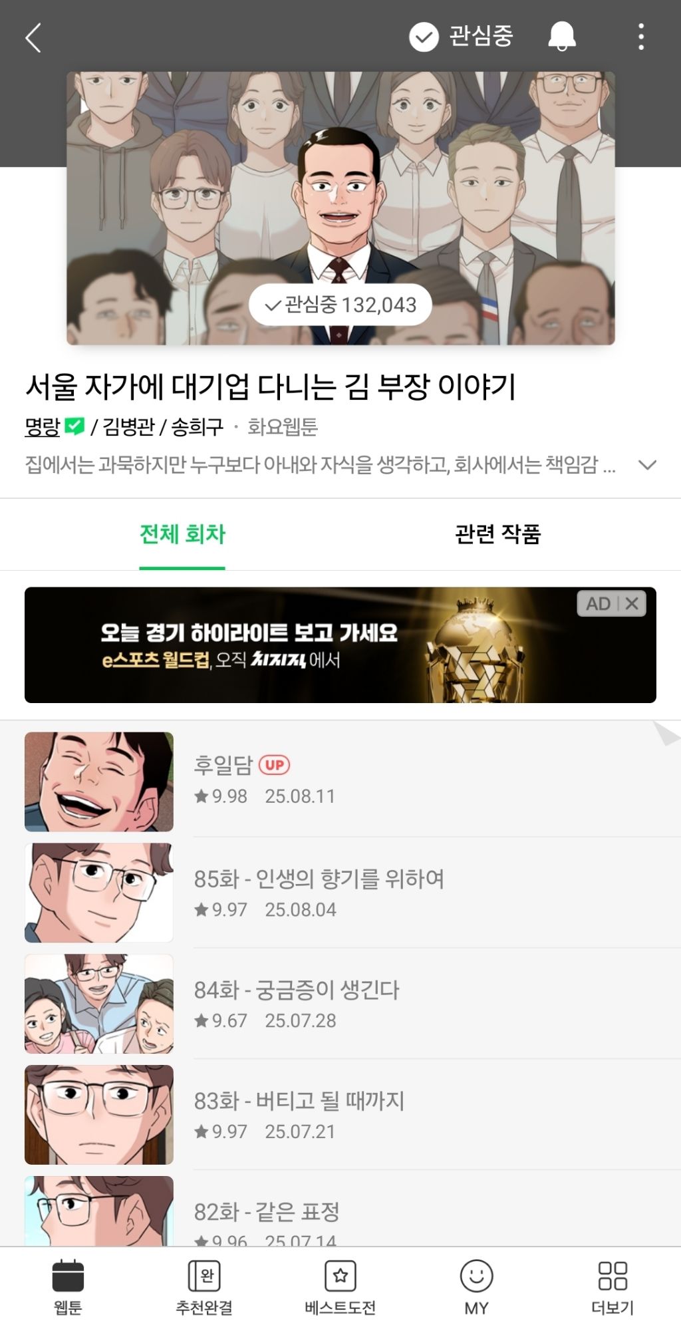Click the e스포츠 월드컵 advertisement banner
The image size is (681, 1333).
click(340, 645)
